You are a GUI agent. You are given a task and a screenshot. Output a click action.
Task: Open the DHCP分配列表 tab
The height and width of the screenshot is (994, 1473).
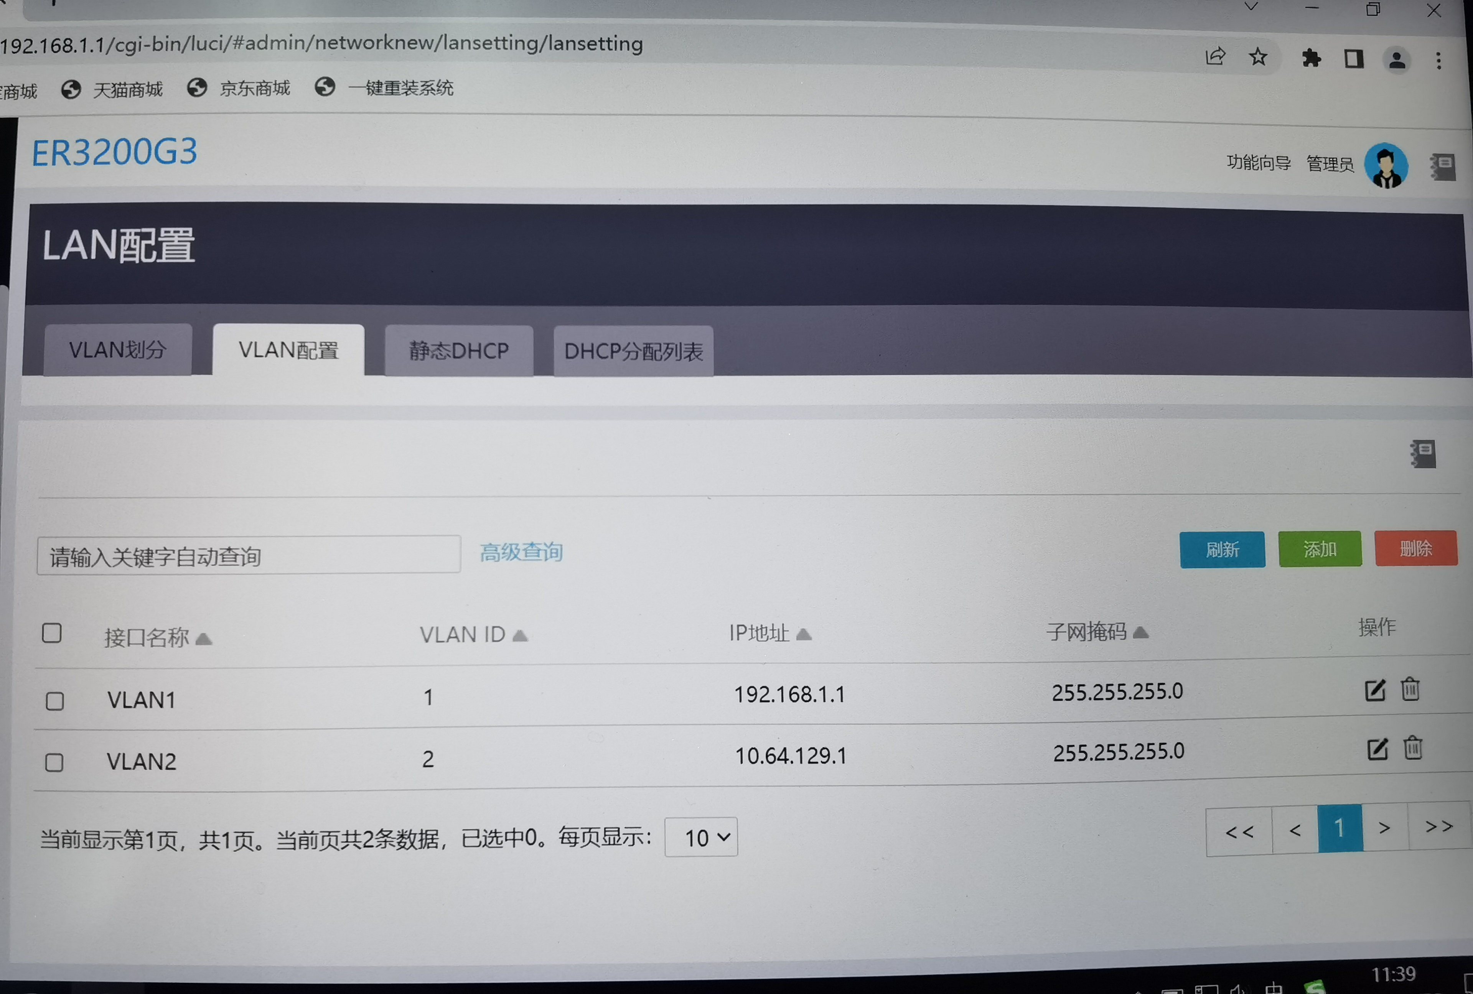point(633,351)
